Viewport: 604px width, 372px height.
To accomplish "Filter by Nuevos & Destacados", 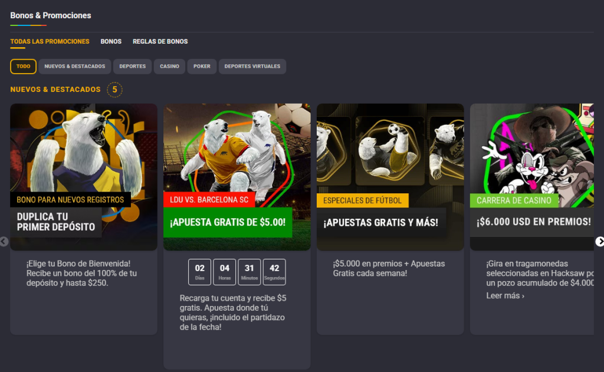I will point(74,67).
